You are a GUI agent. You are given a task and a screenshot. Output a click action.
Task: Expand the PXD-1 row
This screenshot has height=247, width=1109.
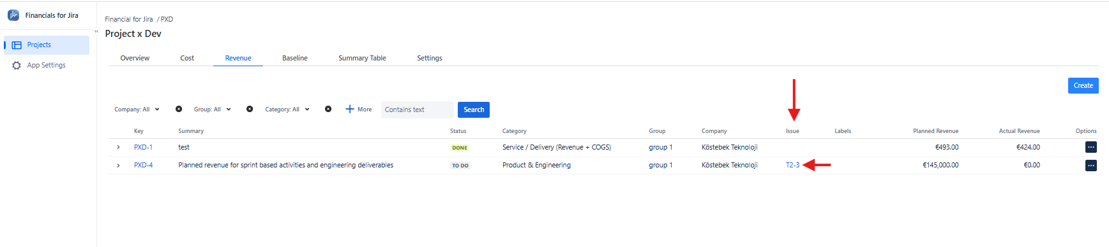pos(118,147)
